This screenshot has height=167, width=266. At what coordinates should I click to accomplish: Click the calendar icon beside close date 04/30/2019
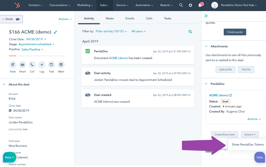tap(10, 110)
